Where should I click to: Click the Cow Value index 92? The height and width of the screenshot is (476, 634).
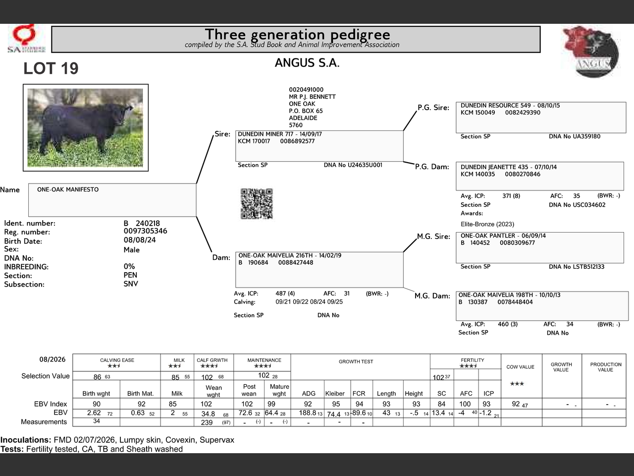click(x=516, y=404)
